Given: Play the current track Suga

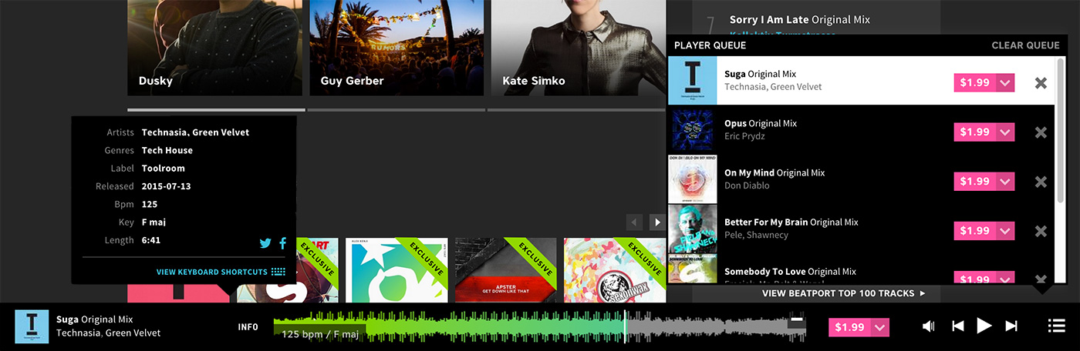Looking at the screenshot, I should [x=984, y=326].
